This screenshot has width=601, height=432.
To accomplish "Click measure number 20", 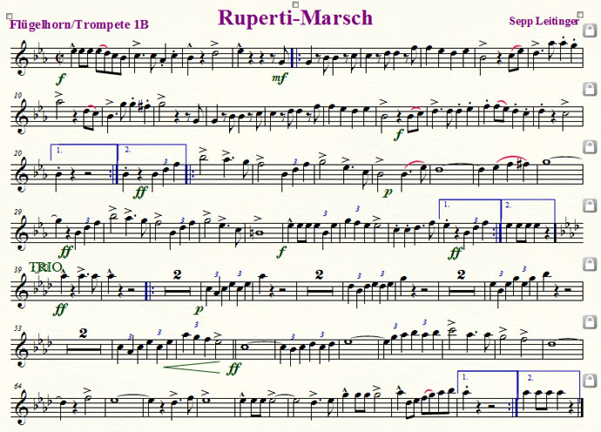I will pyautogui.click(x=18, y=153).
